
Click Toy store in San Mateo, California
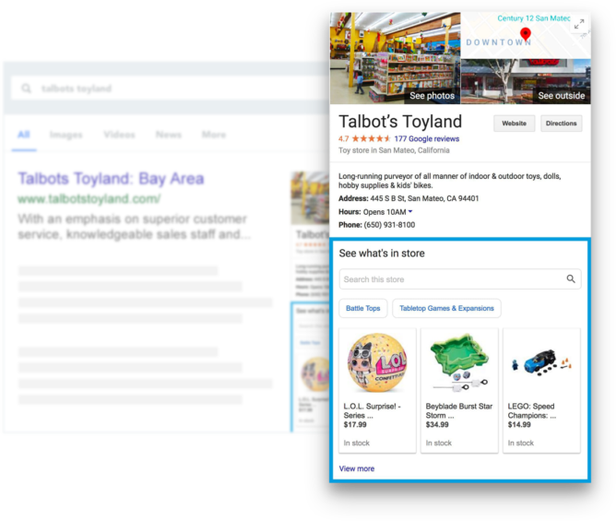[x=394, y=150]
